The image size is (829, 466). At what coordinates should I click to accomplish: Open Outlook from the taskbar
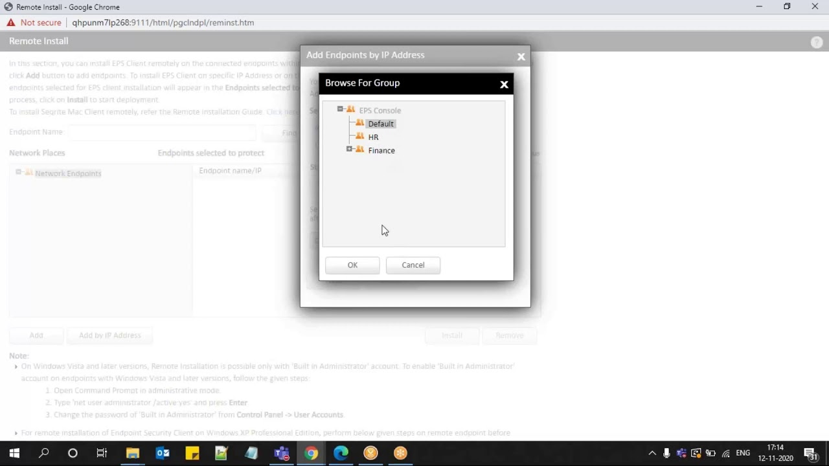(x=162, y=453)
